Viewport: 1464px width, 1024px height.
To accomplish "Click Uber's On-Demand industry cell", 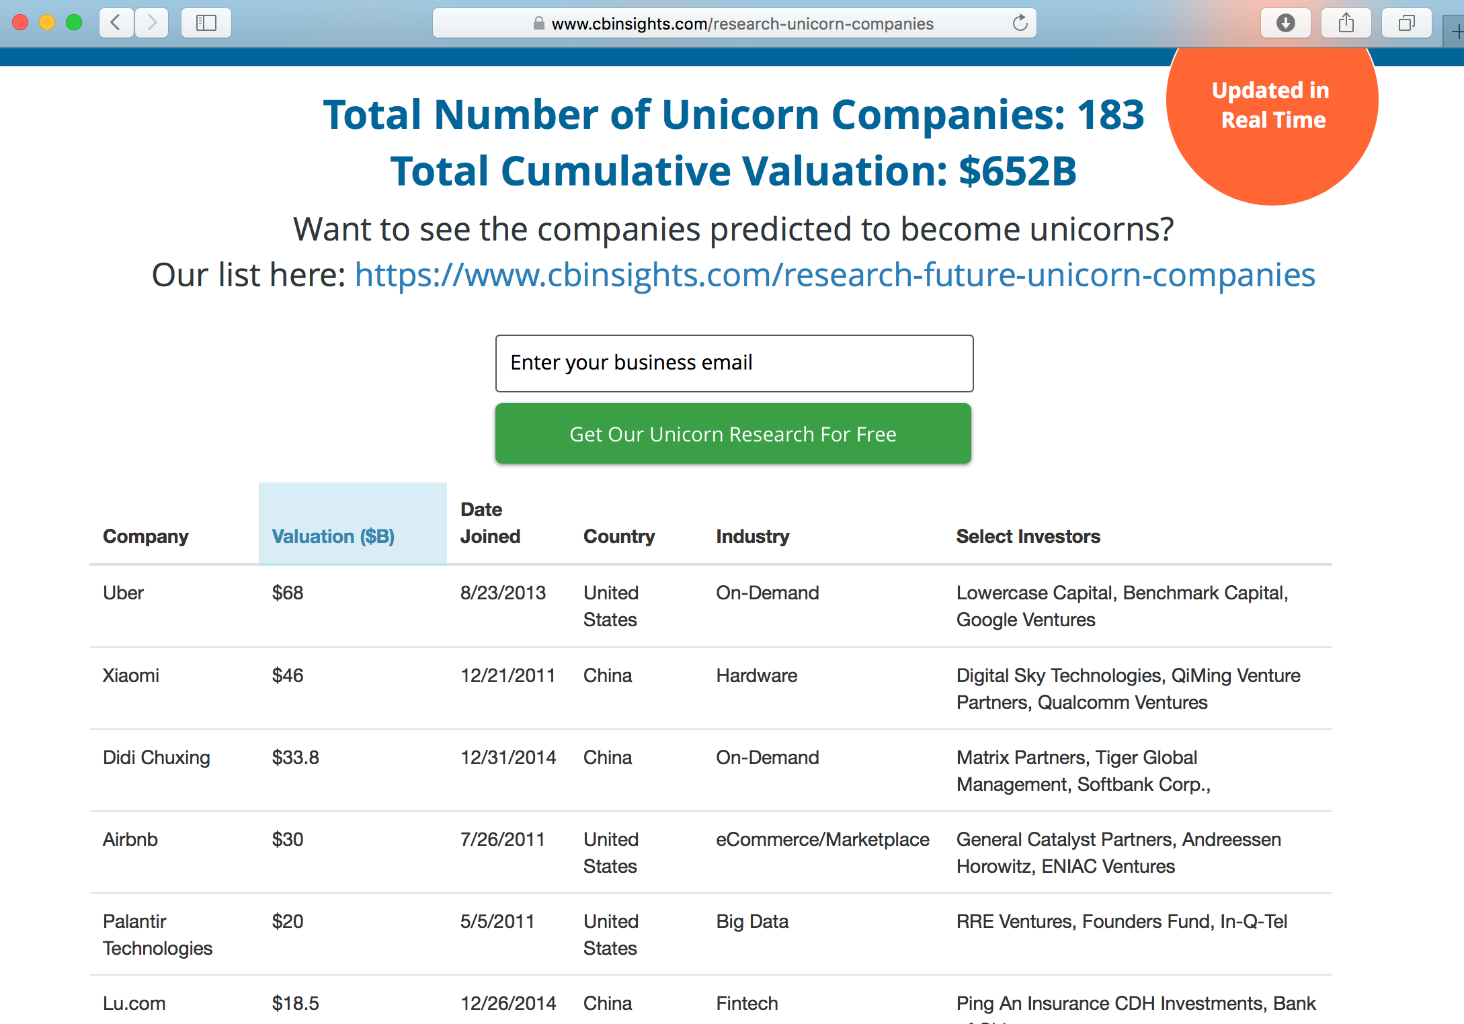I will pos(768,593).
